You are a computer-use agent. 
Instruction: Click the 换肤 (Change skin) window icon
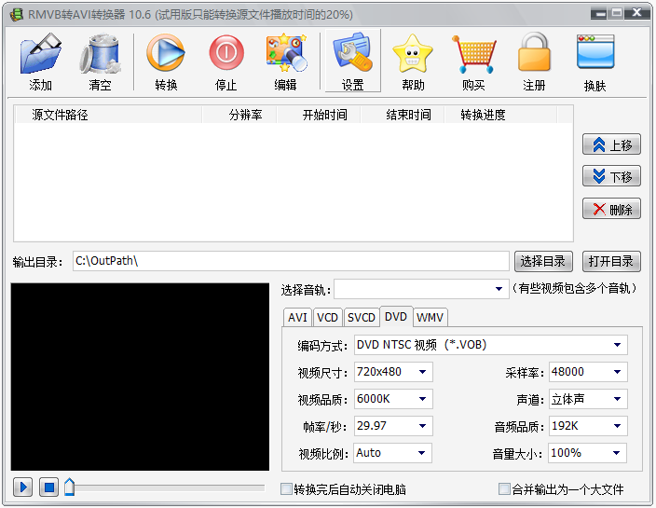(595, 52)
